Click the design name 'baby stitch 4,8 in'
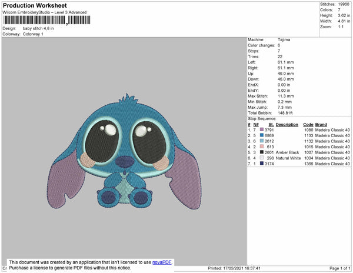 (38, 29)
